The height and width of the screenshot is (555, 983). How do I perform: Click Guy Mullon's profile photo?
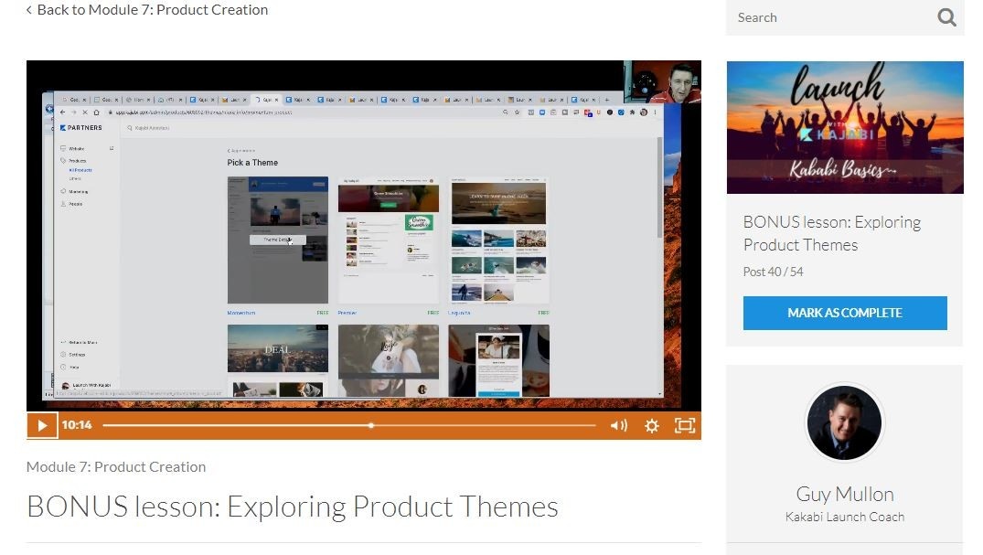coord(844,422)
